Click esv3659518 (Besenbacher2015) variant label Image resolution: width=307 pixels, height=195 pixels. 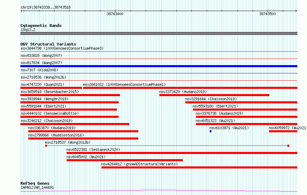[x=50, y=92]
